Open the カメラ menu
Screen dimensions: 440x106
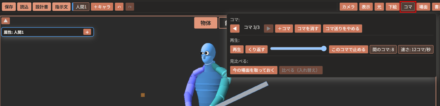[348, 7]
